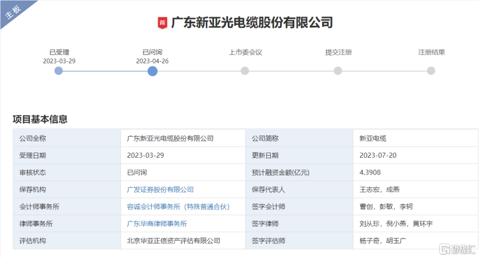Viewport: 479px width, 258px height.
Task: Click the red 首 badge icon beside title
Action: coord(162,23)
